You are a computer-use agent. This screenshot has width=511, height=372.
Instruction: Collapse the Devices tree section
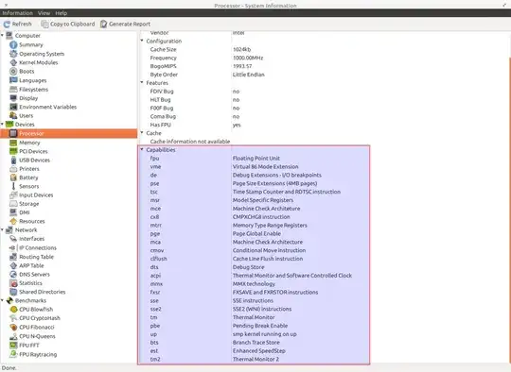pos(2,124)
